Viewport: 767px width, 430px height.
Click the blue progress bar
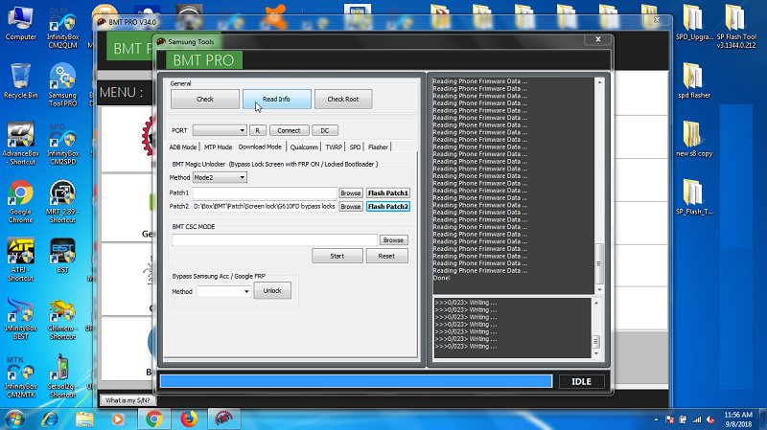(x=356, y=381)
